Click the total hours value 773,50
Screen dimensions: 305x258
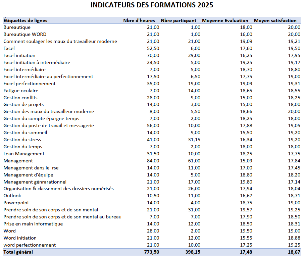click(x=150, y=252)
